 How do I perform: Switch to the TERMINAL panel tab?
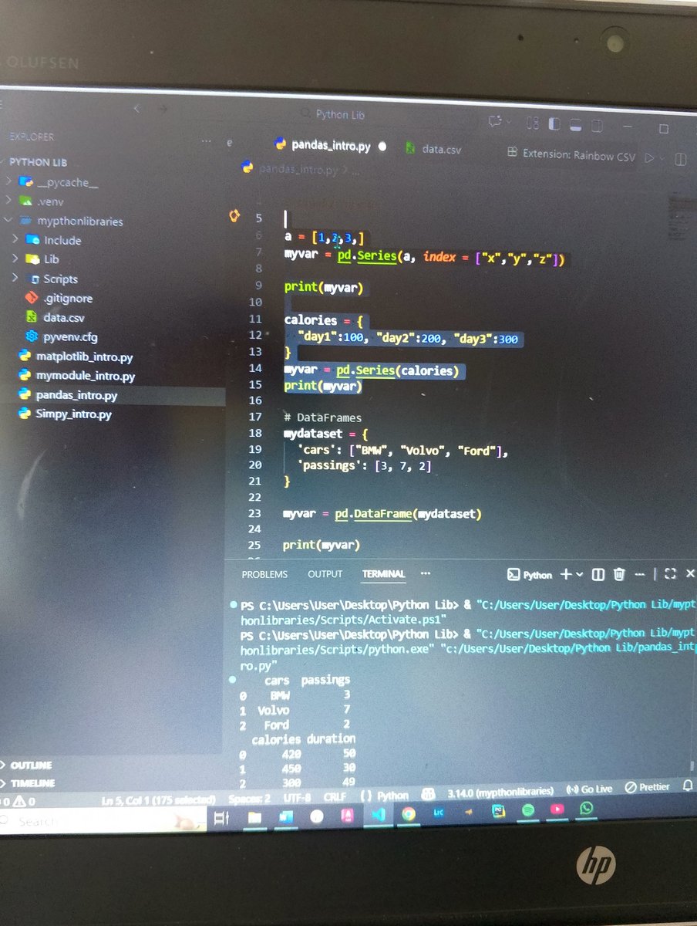[x=383, y=574]
